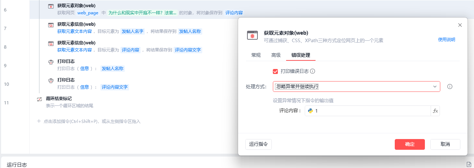The width and height of the screenshot is (474, 168).
Task: Uncheck the 打印错误日志 checkbox
Action: pyautogui.click(x=275, y=71)
